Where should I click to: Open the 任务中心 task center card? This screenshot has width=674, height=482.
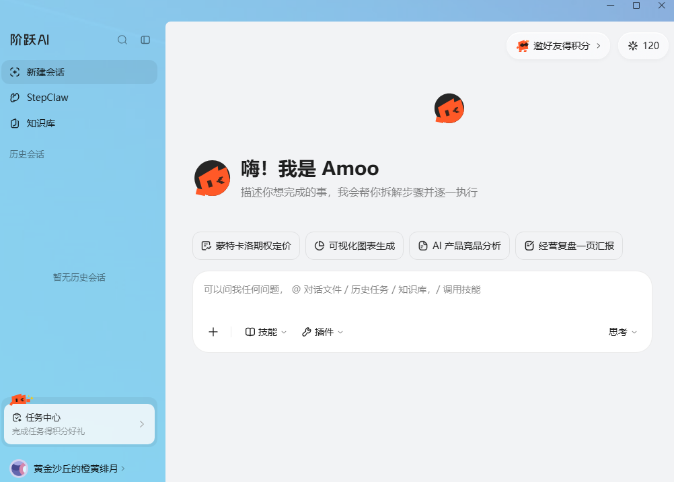(x=79, y=424)
